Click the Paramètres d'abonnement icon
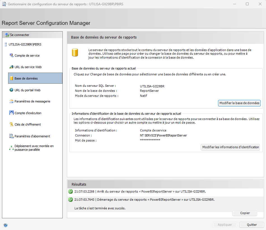Image resolution: width=266 pixels, height=230 pixels. pos(11,136)
